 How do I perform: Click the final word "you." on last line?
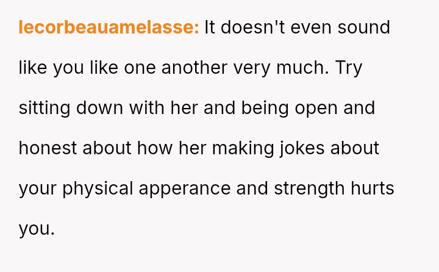pyautogui.click(x=37, y=229)
